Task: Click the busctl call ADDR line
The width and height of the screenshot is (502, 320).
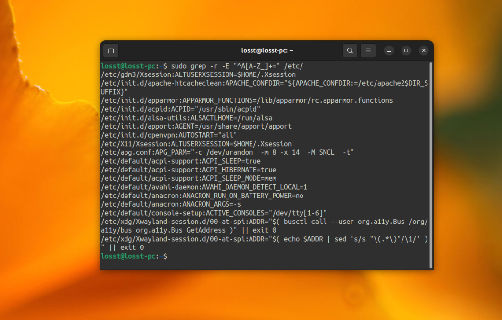Action: pyautogui.click(x=264, y=222)
